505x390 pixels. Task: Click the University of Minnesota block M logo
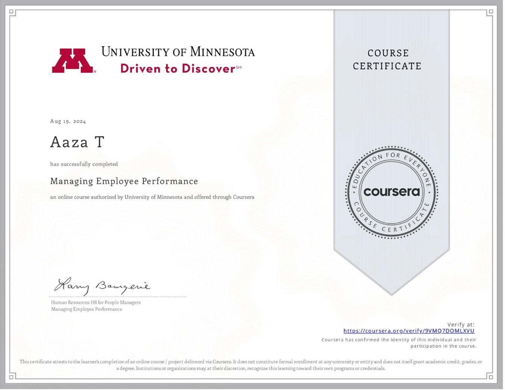point(73,61)
